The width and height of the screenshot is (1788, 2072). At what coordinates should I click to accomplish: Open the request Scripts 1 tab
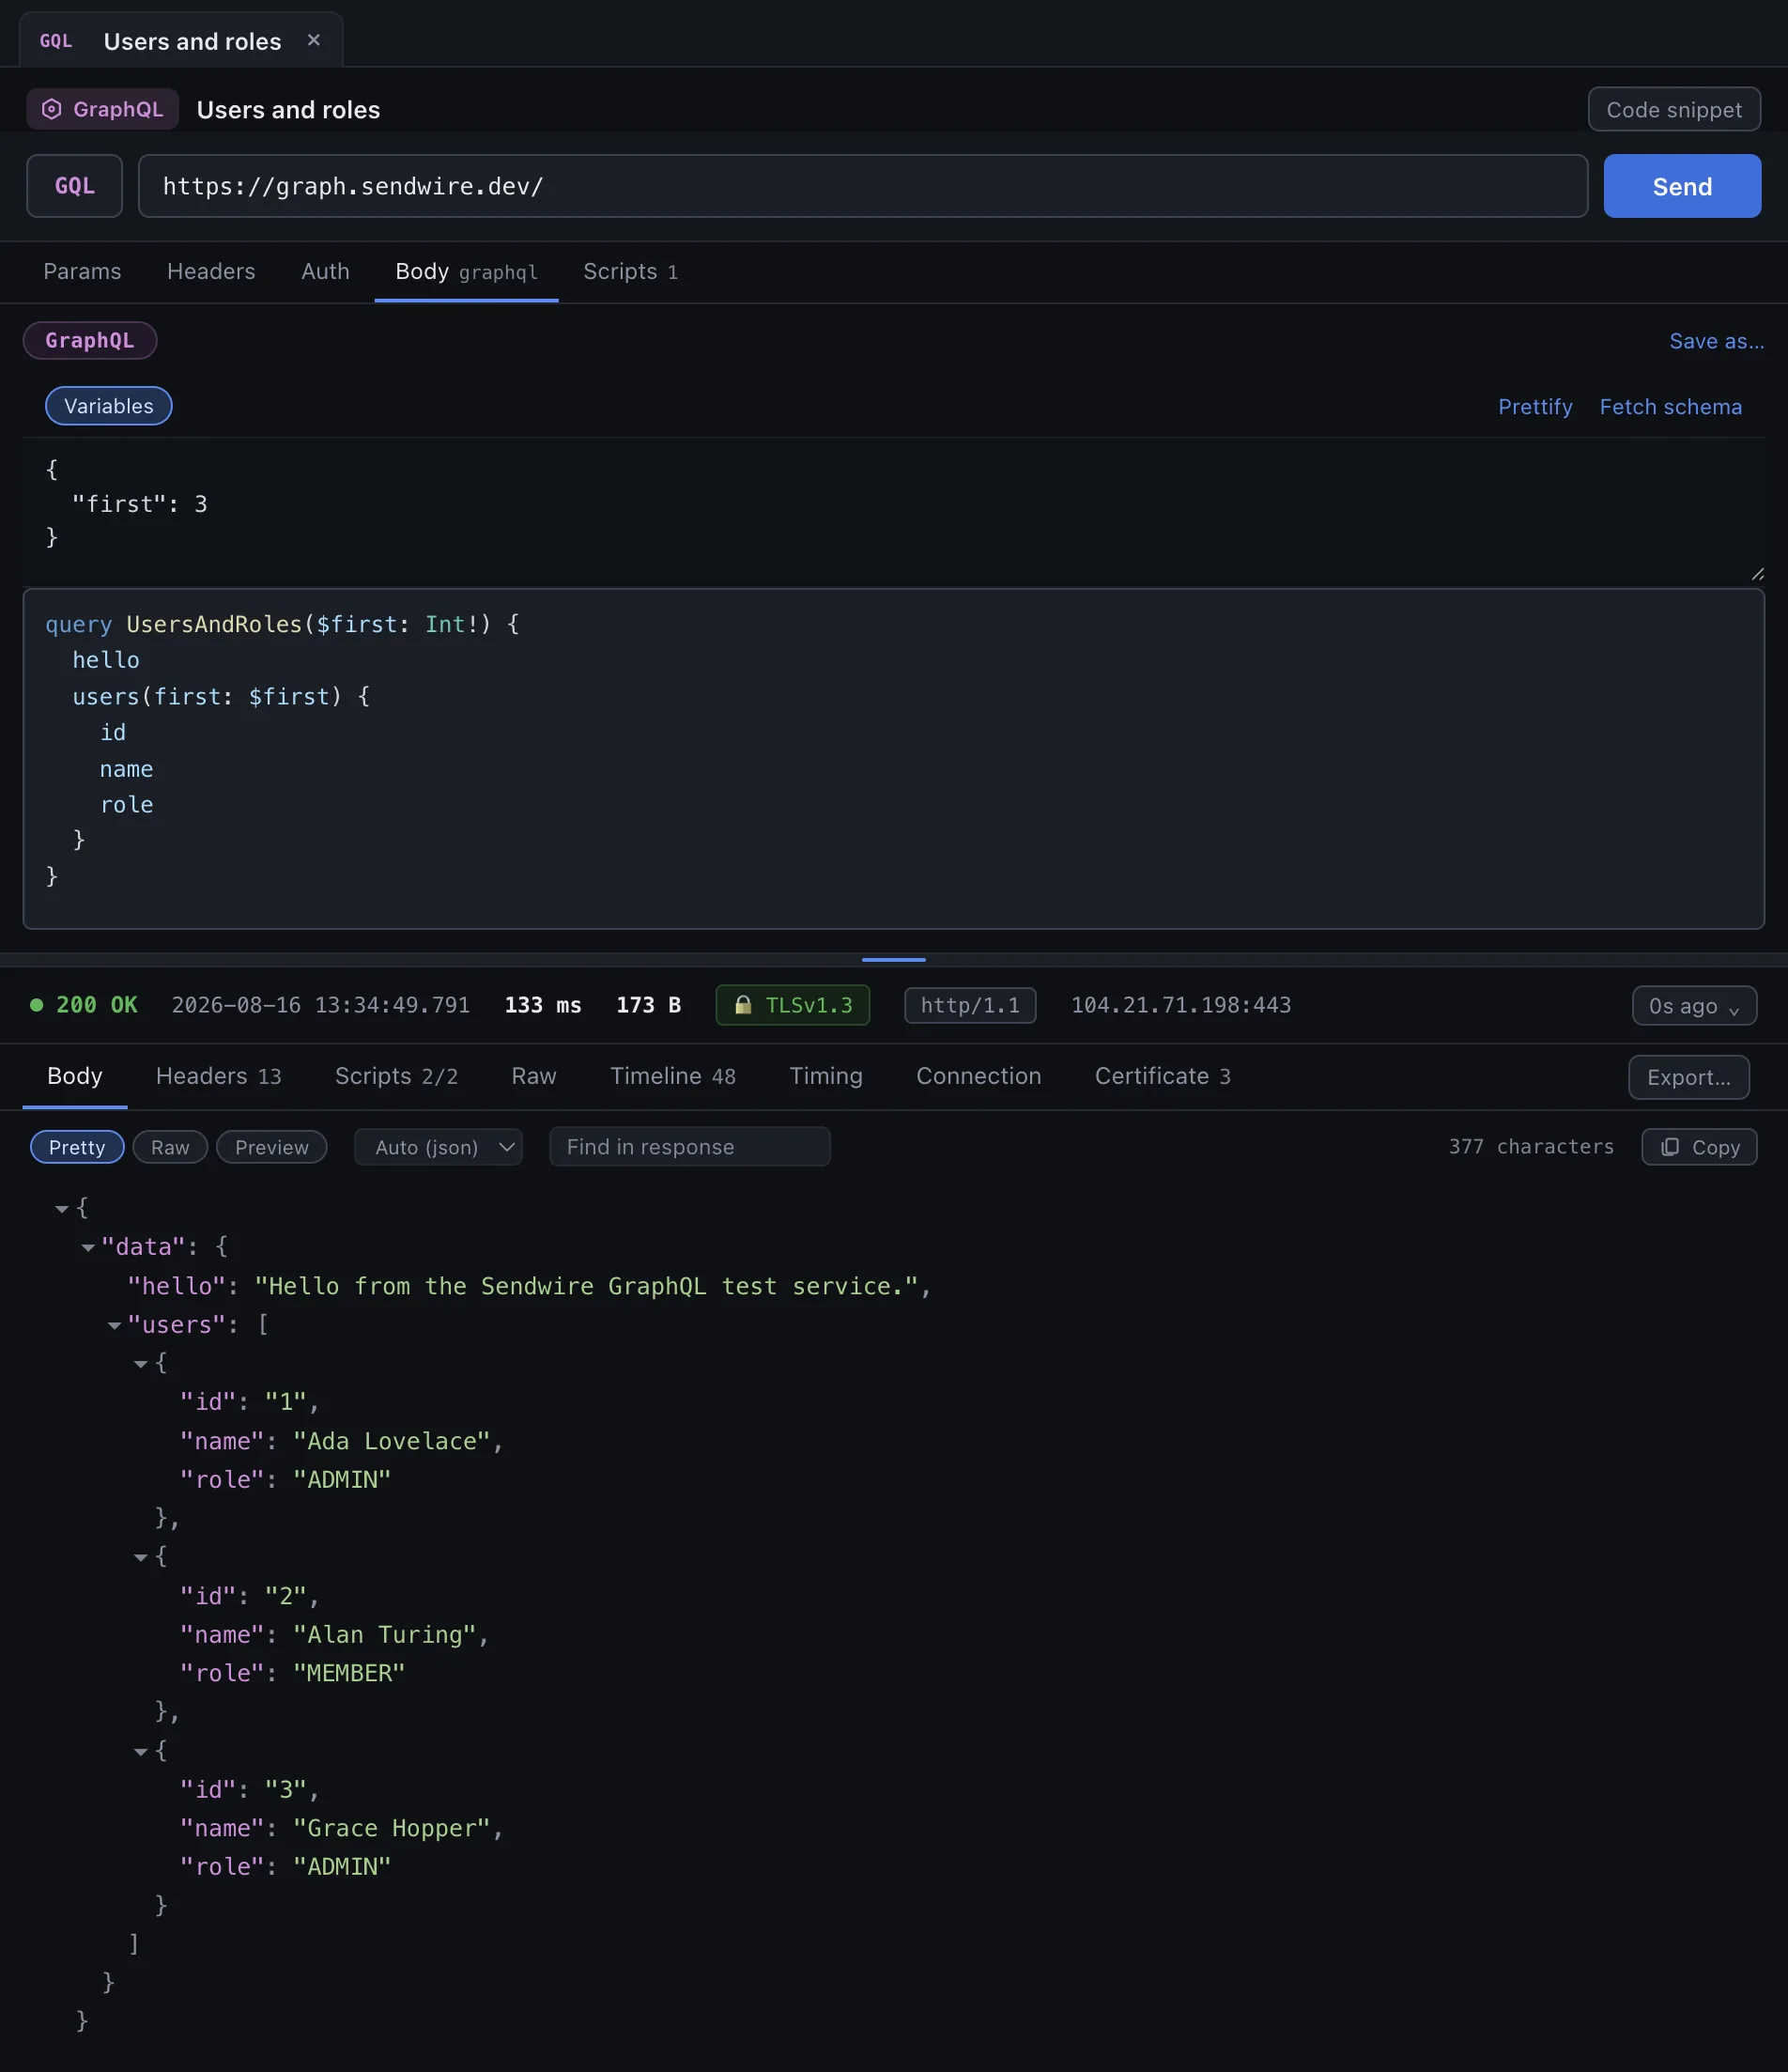(x=630, y=272)
